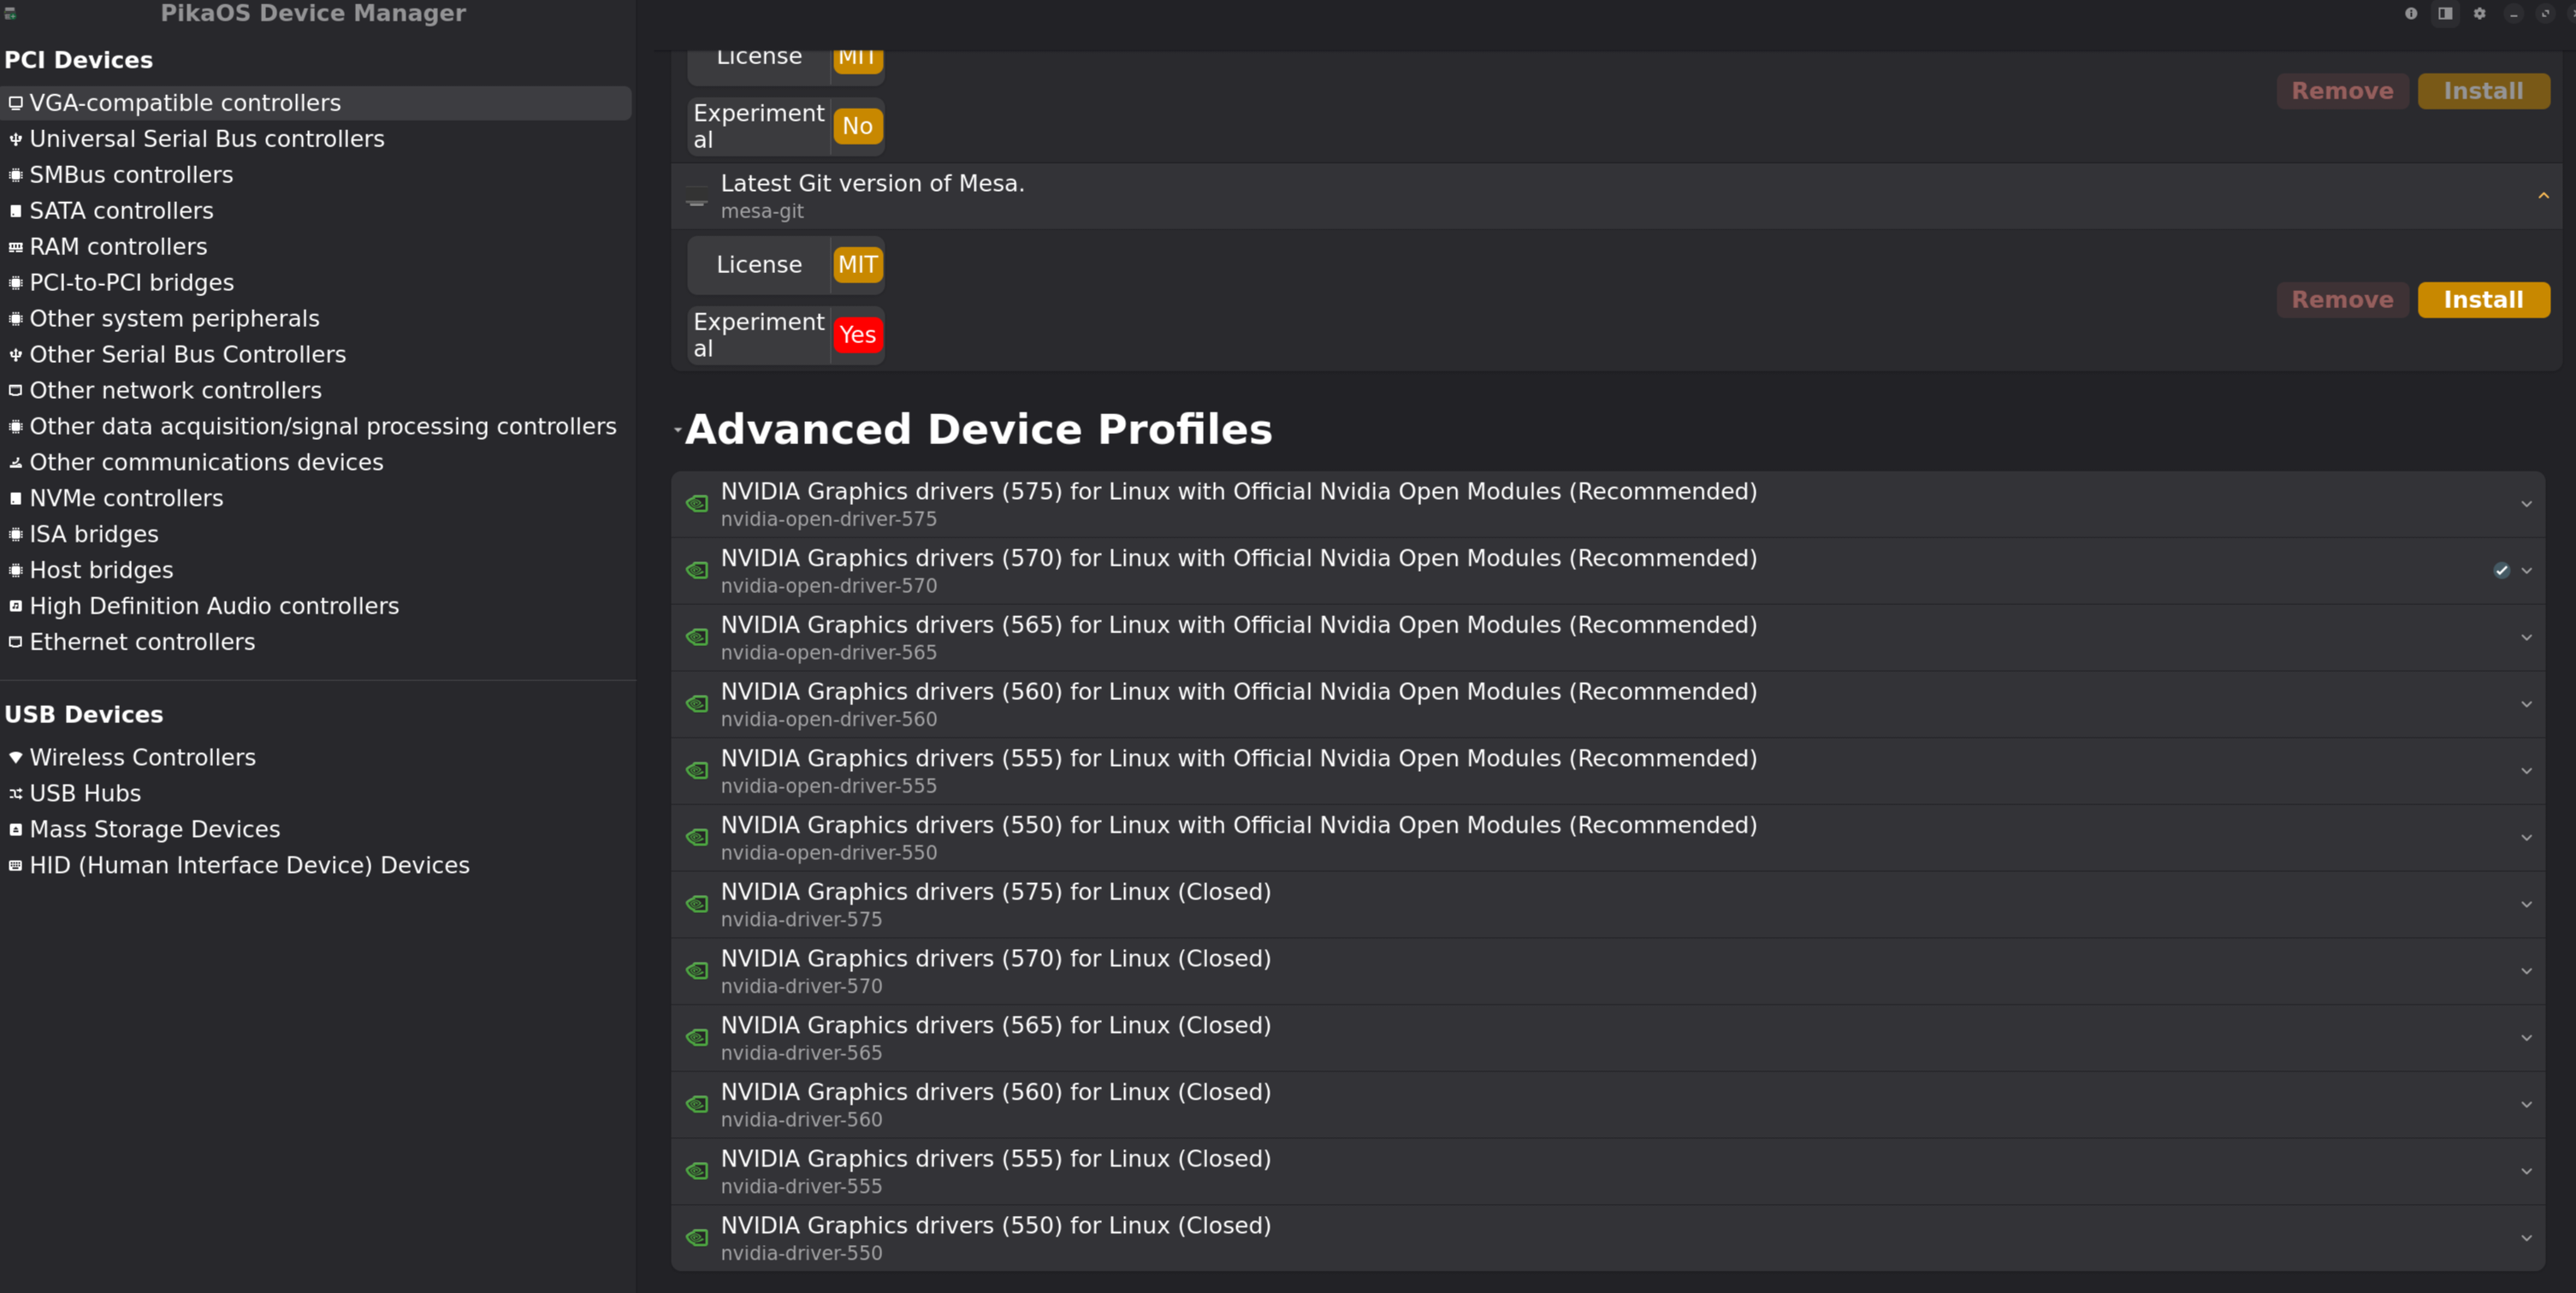Expand nvidia-driver-560 closed driver chevron
Image resolution: width=2576 pixels, height=1293 pixels.
click(x=2526, y=1105)
